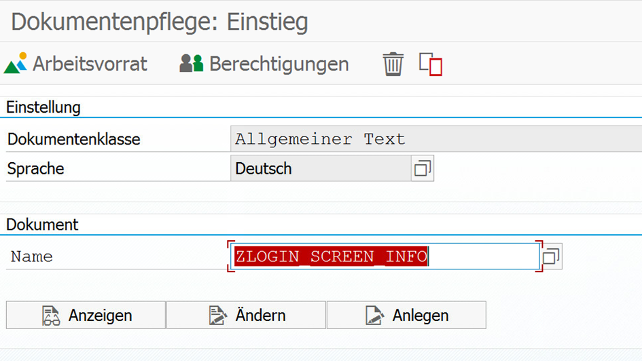The height and width of the screenshot is (361, 642).
Task: Click the glasses icon on Anzeigen
Action: [x=52, y=316]
